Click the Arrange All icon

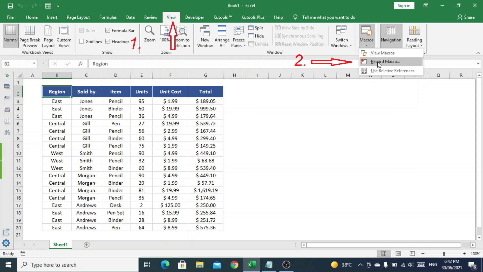(222, 35)
